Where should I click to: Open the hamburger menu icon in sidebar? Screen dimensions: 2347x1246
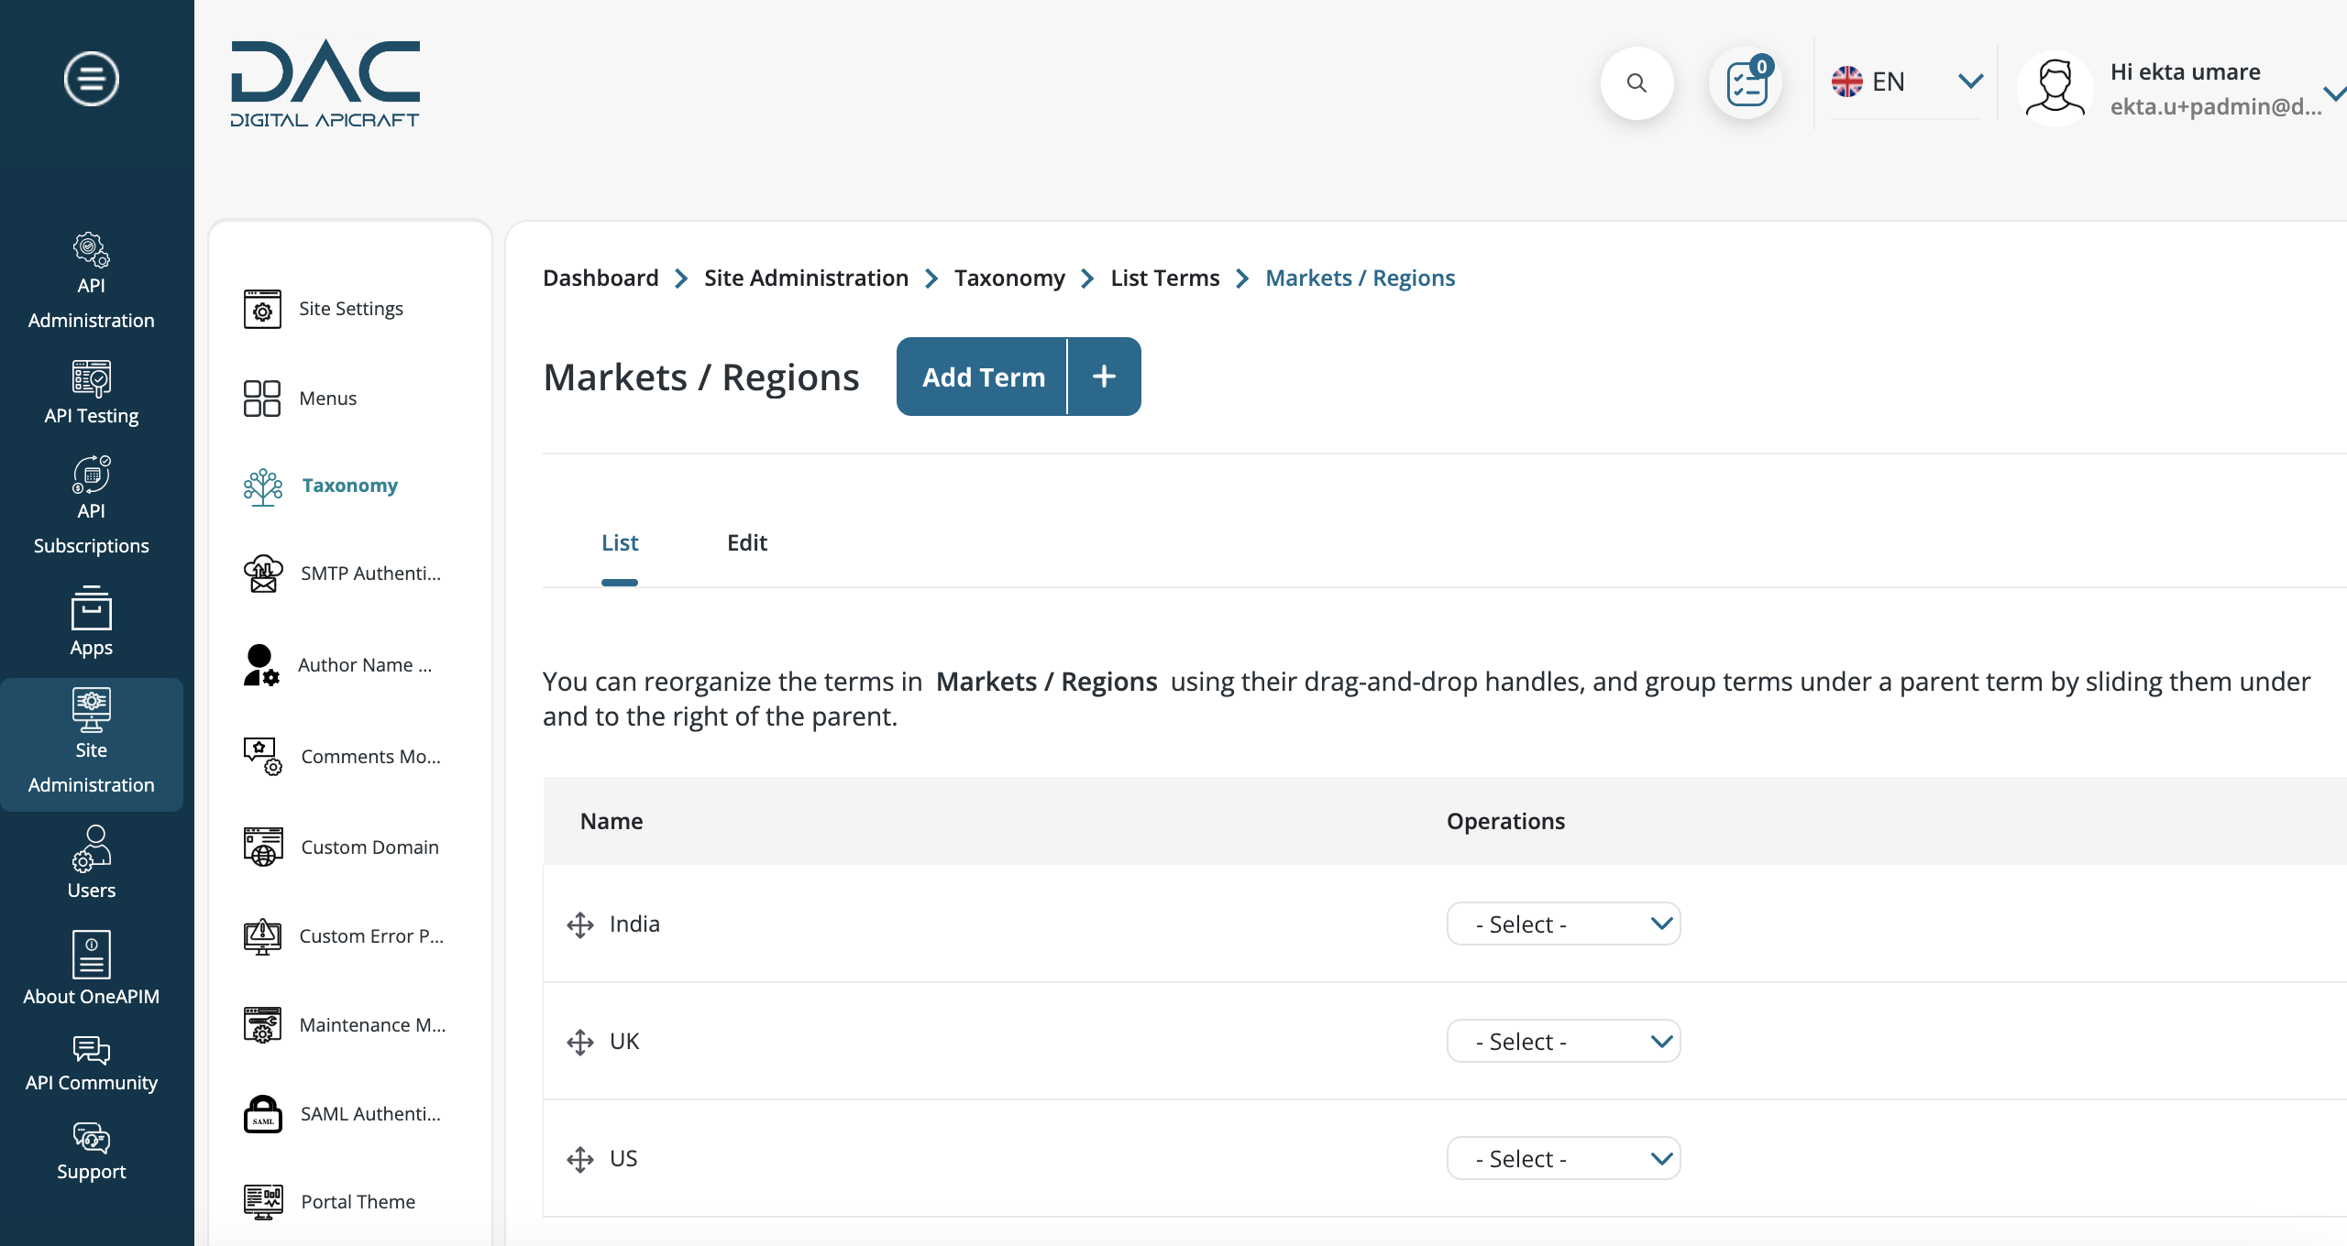[91, 79]
